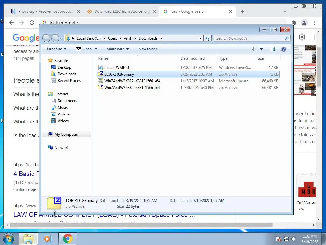Select Win7AndW2K8R2 zip Archive file icon

[101, 87]
